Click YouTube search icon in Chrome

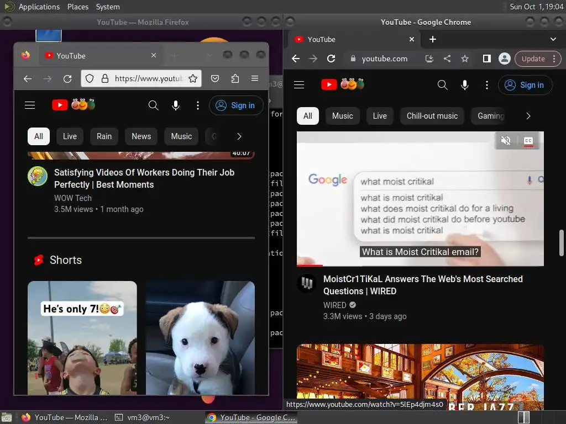pyautogui.click(x=443, y=85)
